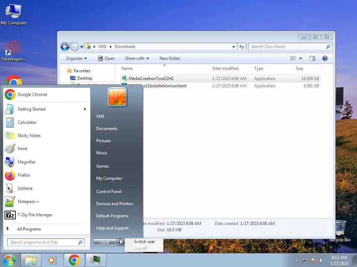
Task: Select MediaCreationTool22H2 file
Action: coord(220,79)
